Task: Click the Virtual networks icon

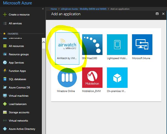Action: (x=5, y=120)
